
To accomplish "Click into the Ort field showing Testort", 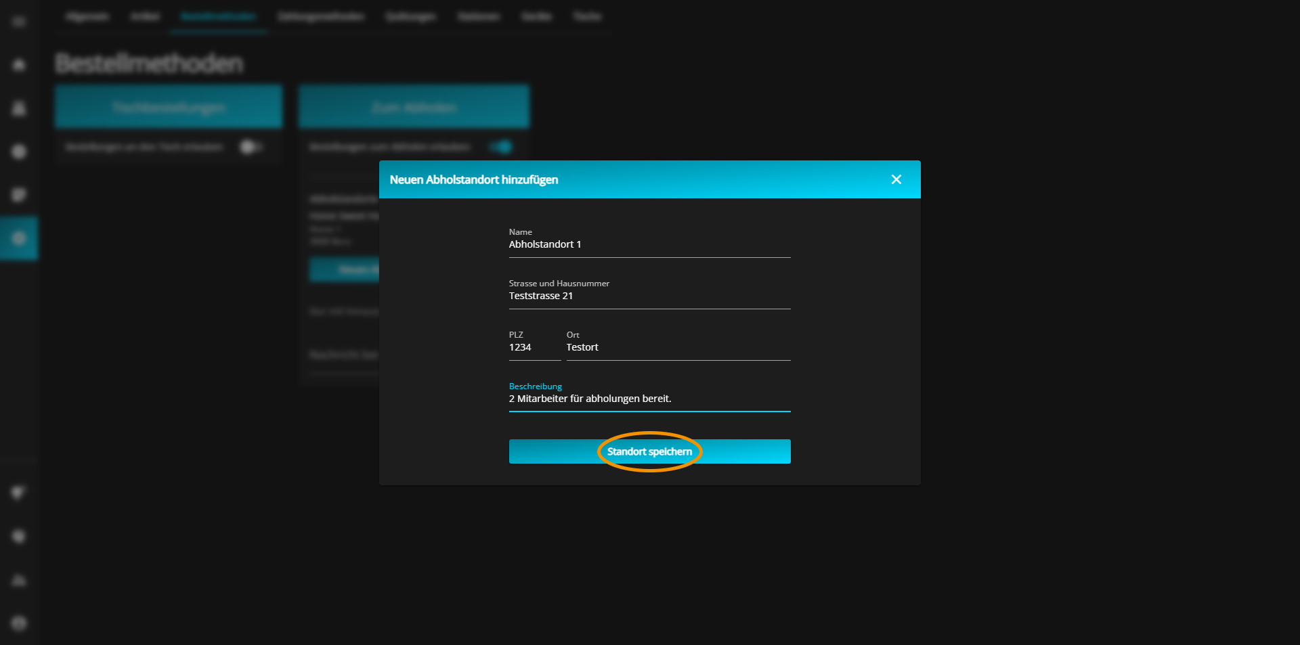I will pos(678,347).
